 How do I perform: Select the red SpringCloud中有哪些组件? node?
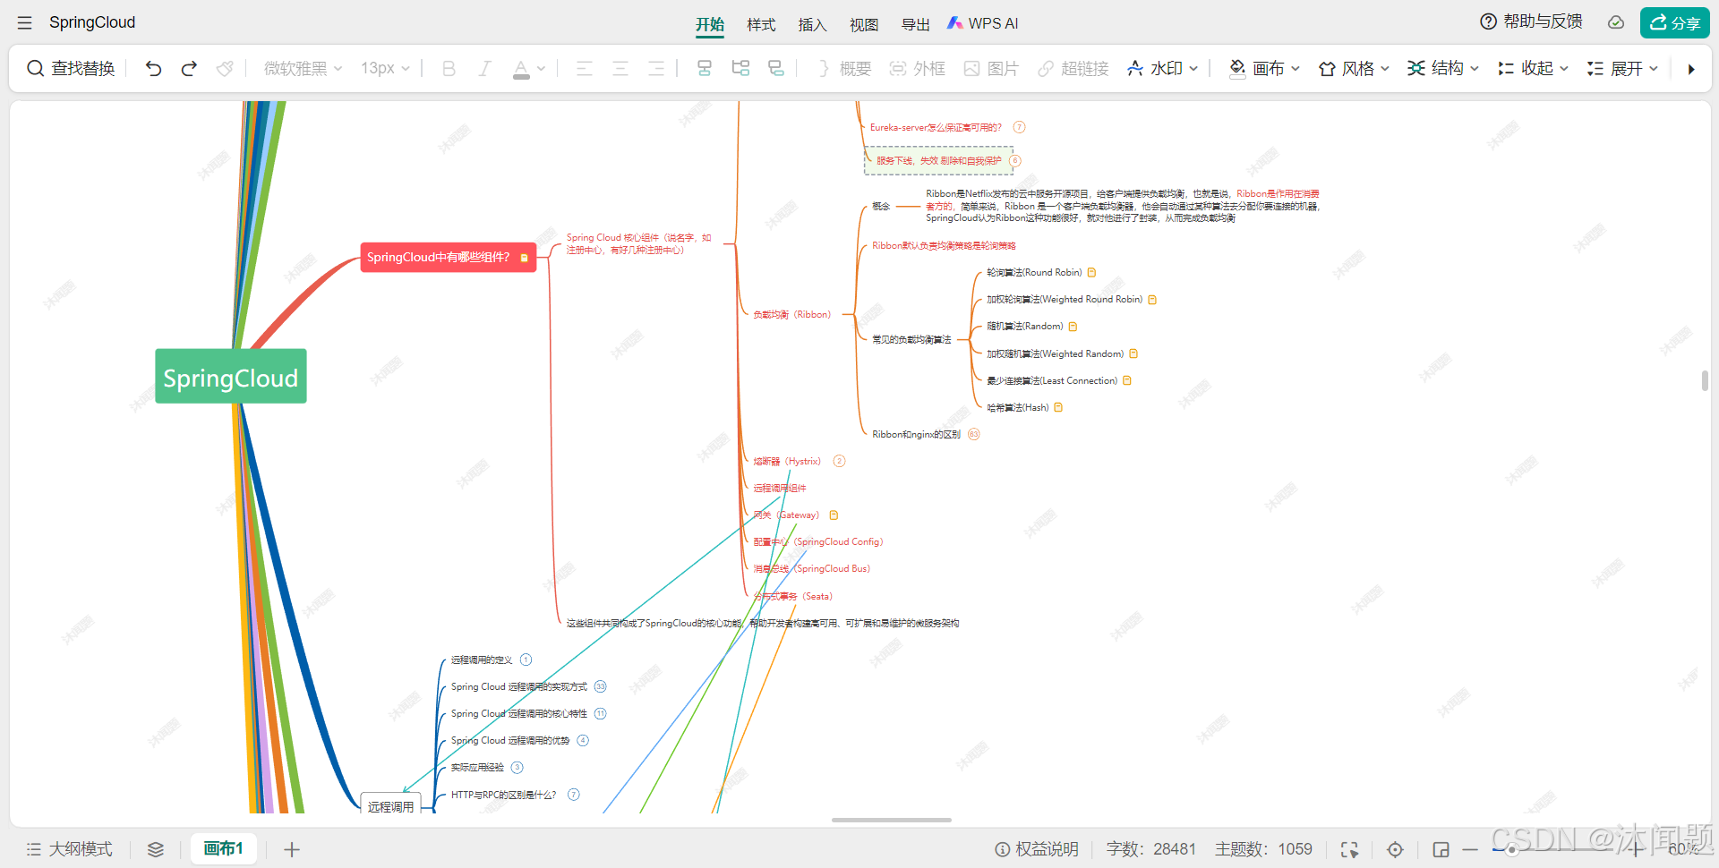[448, 257]
